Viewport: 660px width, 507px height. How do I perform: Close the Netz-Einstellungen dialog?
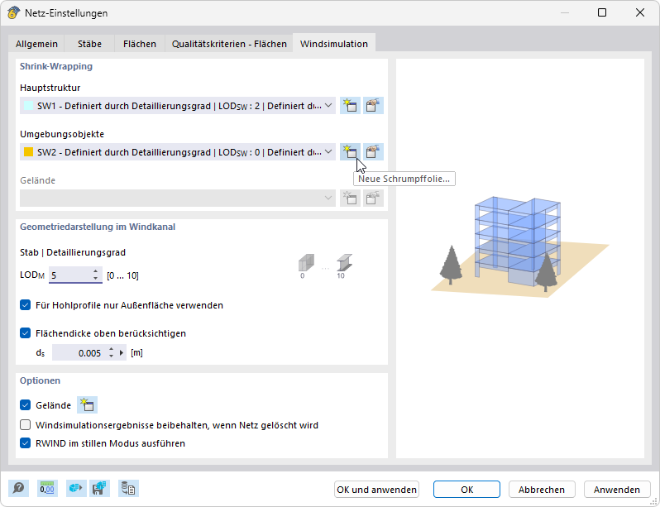pos(640,12)
